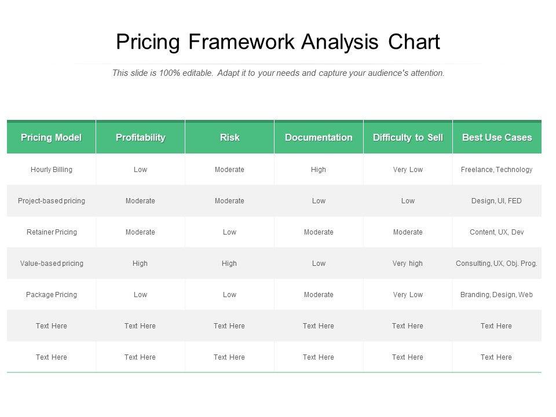Screen dimensions: 556x417
Task: Click the 'Retainer Pricing' row label
Action: coord(52,232)
